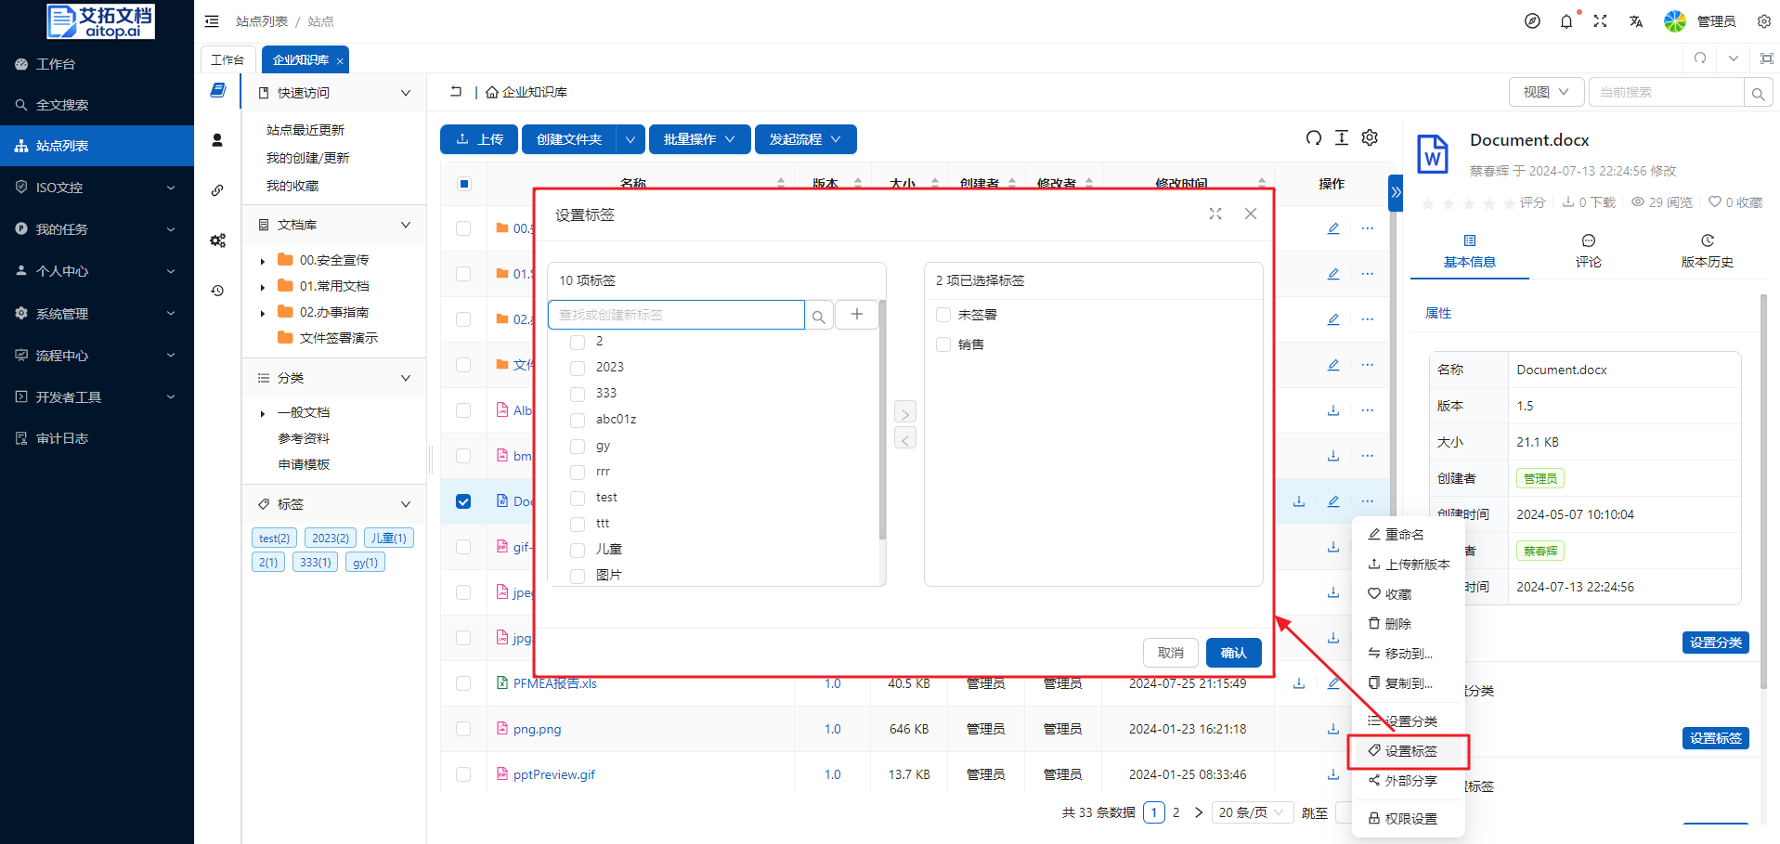Switch to the 版本历史 tab

coord(1707,252)
